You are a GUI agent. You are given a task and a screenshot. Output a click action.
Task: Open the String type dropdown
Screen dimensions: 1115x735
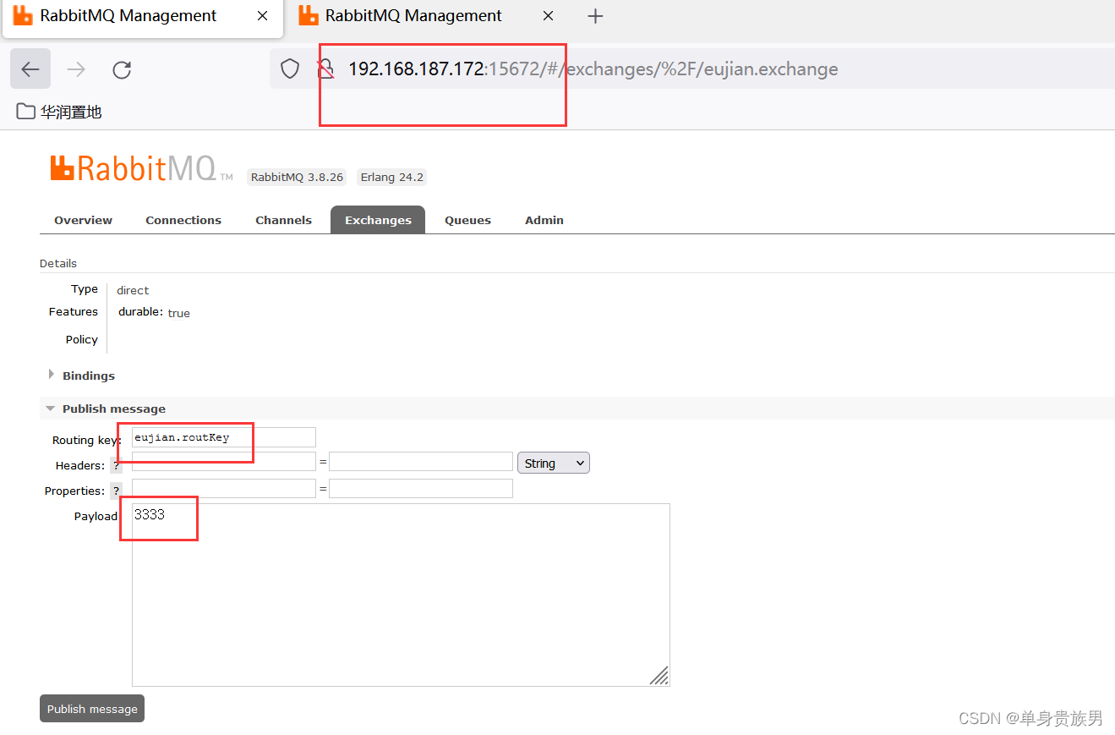[553, 463]
